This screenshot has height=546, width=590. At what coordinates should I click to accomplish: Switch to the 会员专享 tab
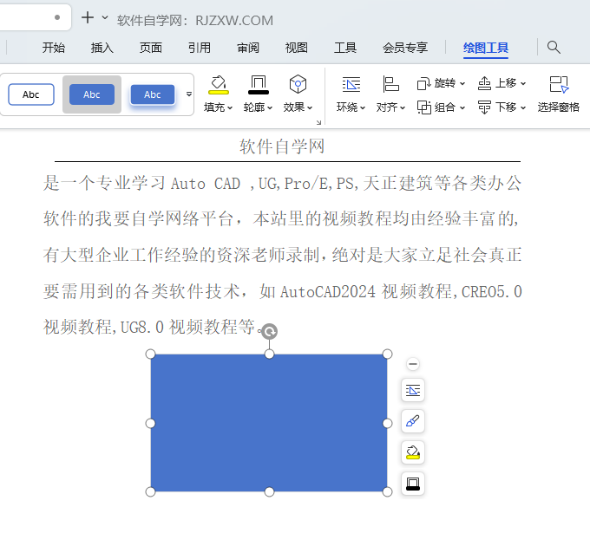(405, 48)
